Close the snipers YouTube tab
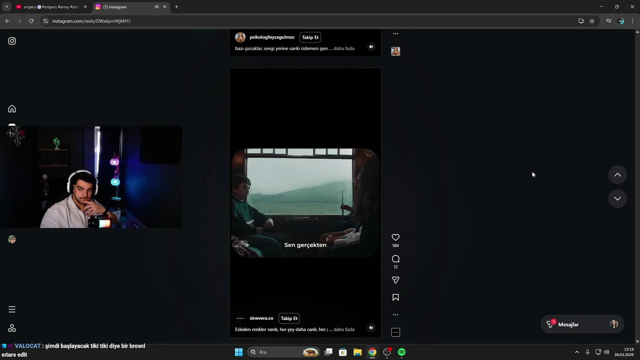Screen dimensions: 640x360 click(85, 7)
